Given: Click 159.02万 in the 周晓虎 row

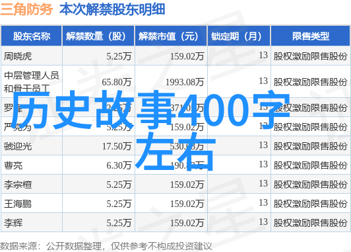Looking at the screenshot, I should coord(187,56).
